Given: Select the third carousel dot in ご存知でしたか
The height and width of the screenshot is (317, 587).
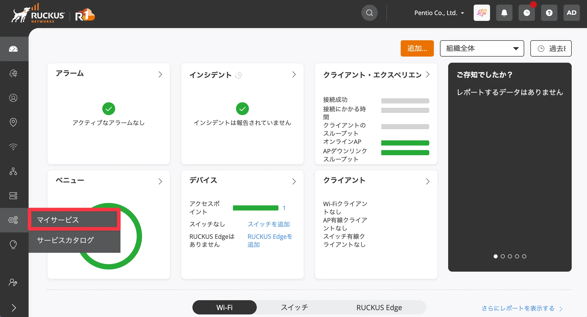Looking at the screenshot, I should 510,256.
